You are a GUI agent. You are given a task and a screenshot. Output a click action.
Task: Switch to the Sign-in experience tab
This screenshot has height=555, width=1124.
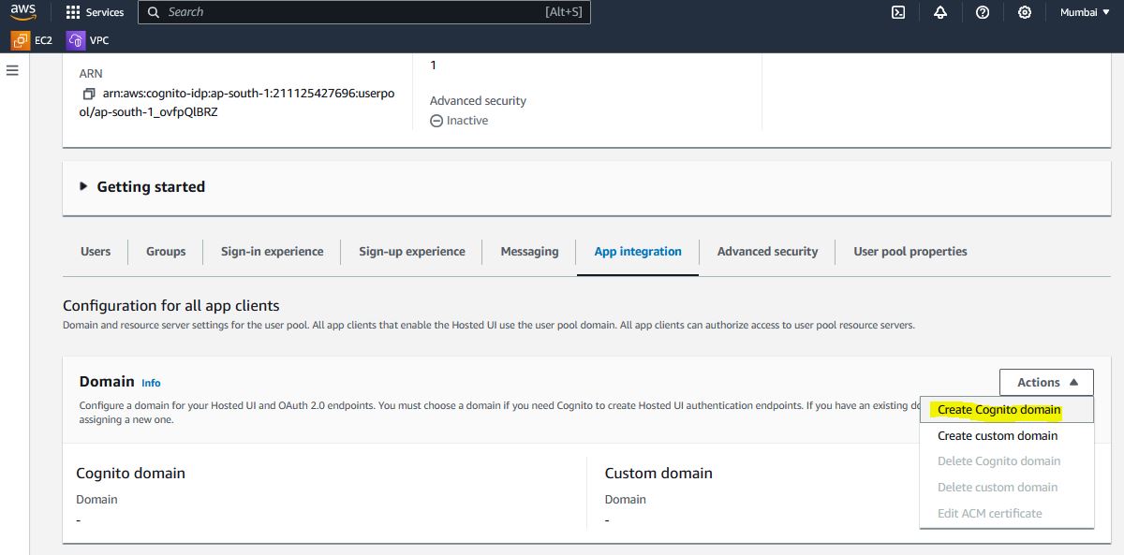point(272,252)
